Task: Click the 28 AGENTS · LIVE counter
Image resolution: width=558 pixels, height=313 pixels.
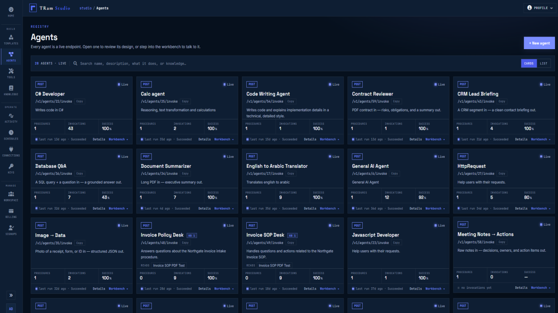Action: [x=51, y=63]
